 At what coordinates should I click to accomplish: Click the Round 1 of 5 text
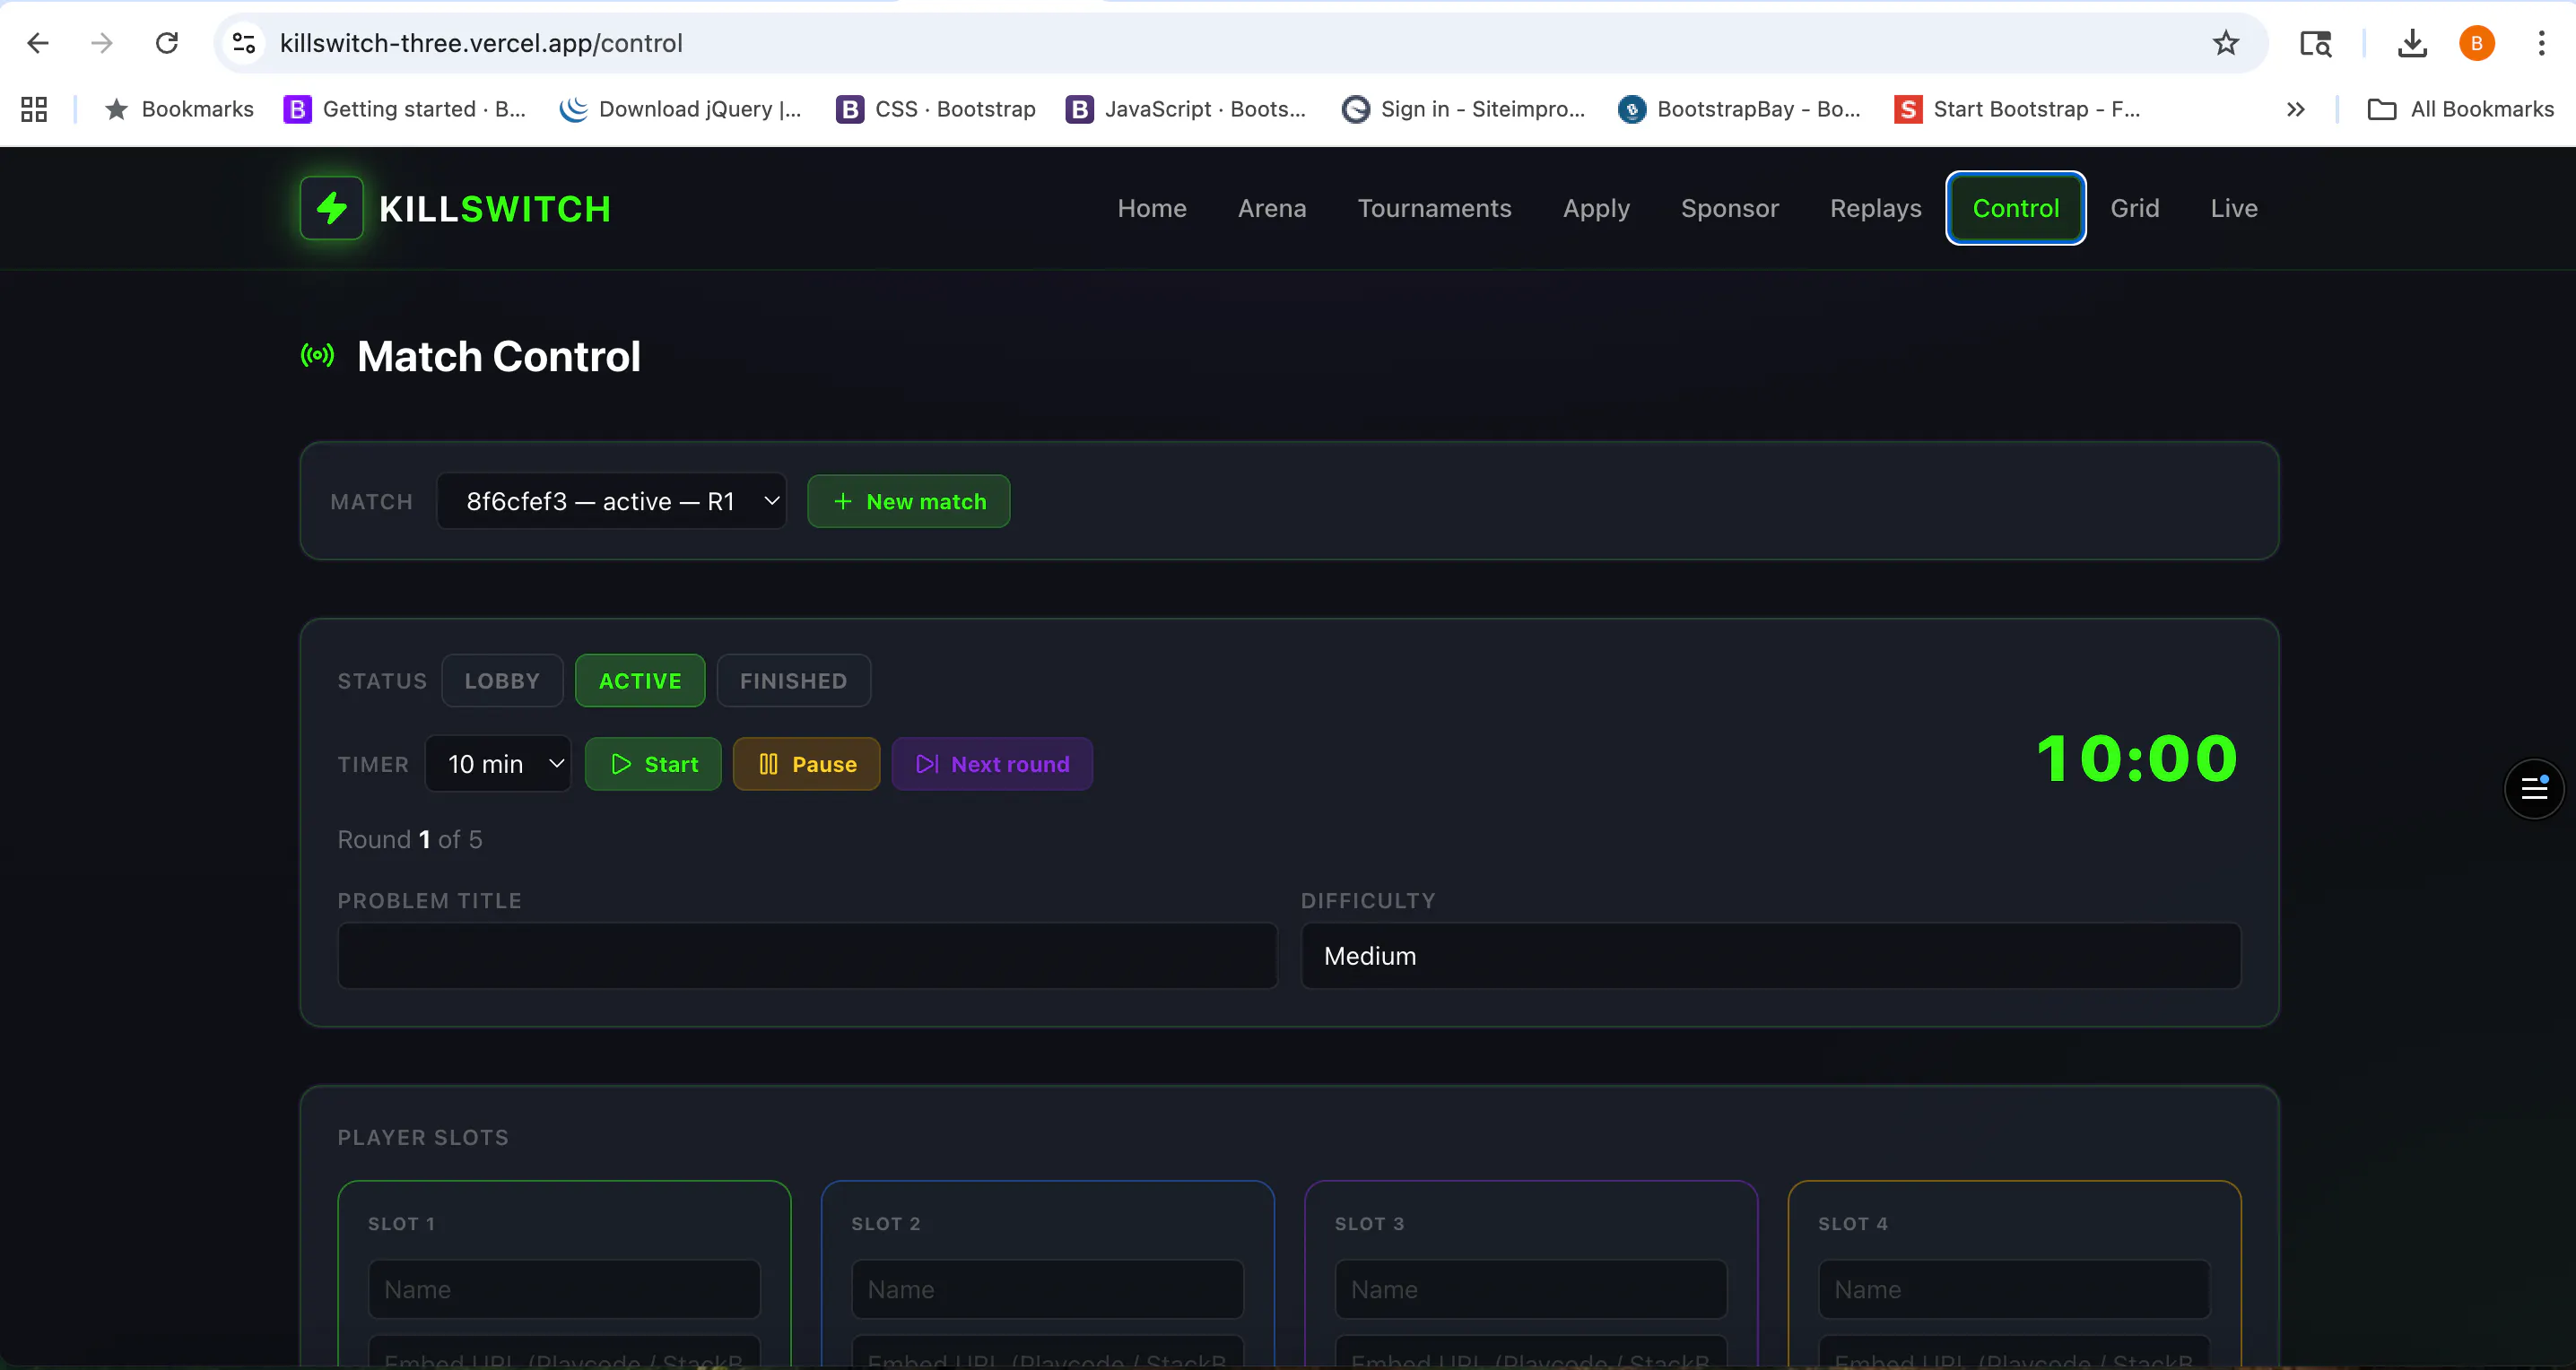point(410,839)
